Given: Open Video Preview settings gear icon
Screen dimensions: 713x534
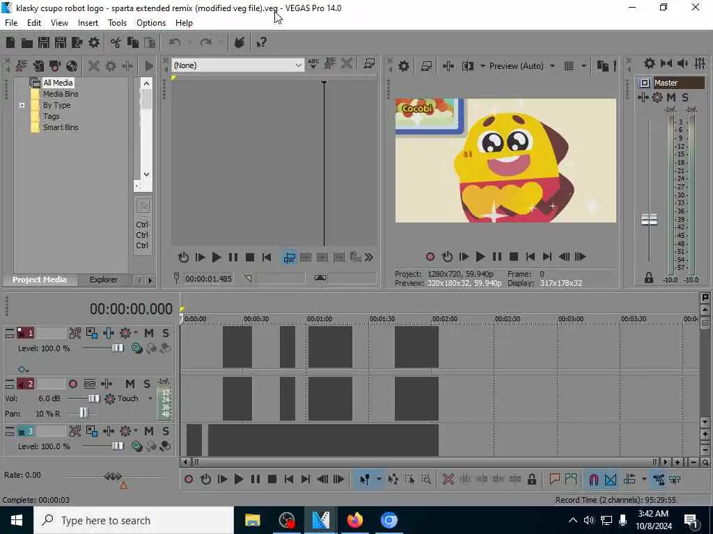Looking at the screenshot, I should click(x=403, y=66).
